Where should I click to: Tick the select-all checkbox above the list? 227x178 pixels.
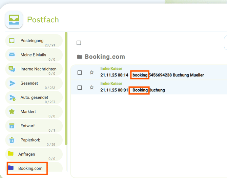79,43
